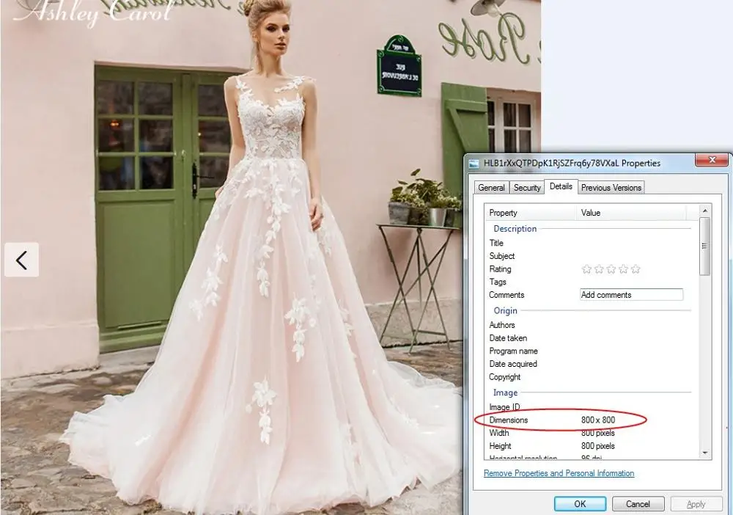Open the General tab
This screenshot has height=515, width=733.
point(491,188)
